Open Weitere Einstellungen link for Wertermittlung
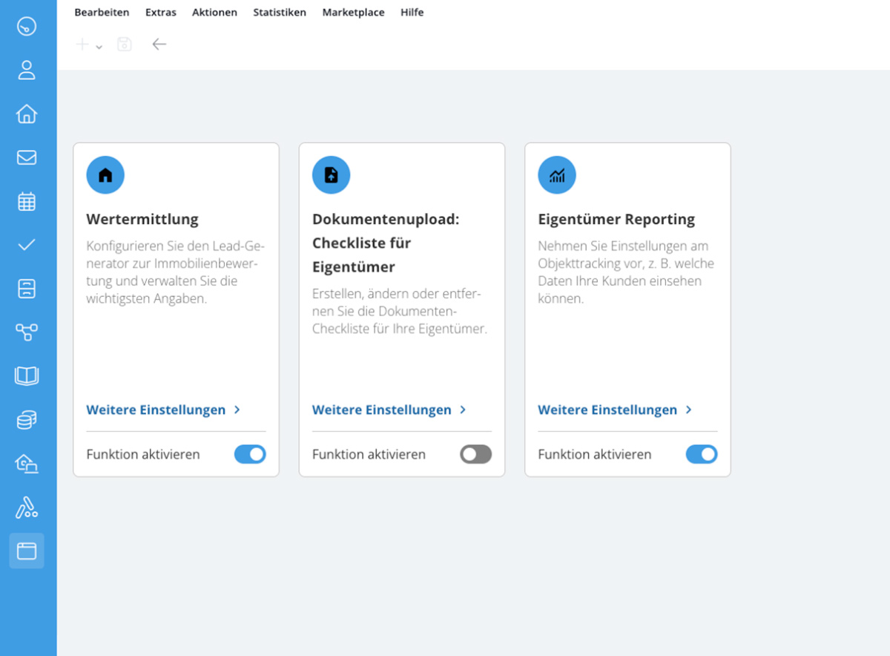This screenshot has height=656, width=890. coord(156,410)
